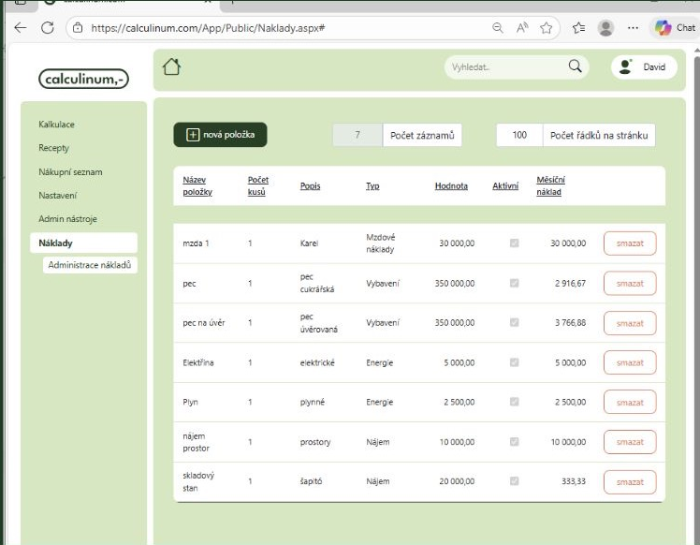Viewport: 700px width, 545px height.
Task: Open the favorites list icon
Action: tap(578, 28)
